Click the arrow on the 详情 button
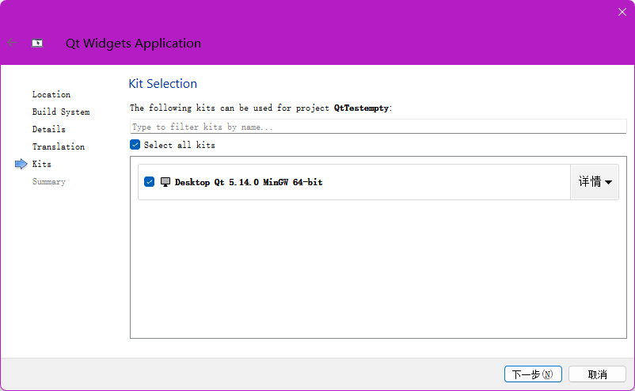Image resolution: width=635 pixels, height=391 pixels. pos(609,183)
